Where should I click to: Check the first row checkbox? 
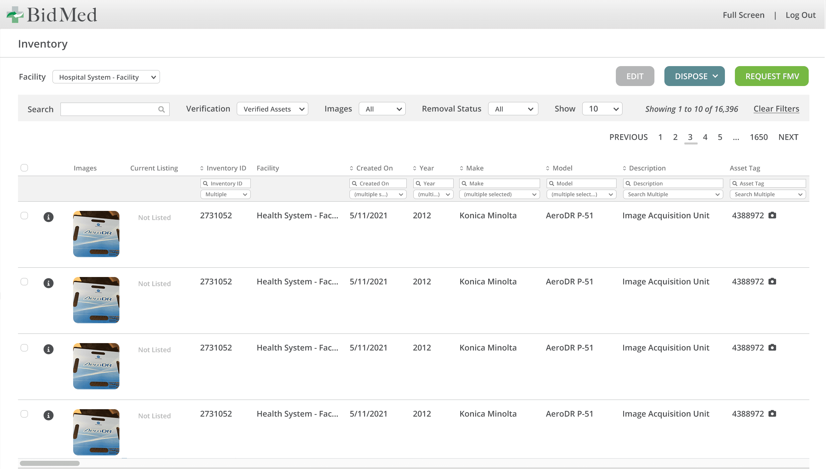coord(24,216)
